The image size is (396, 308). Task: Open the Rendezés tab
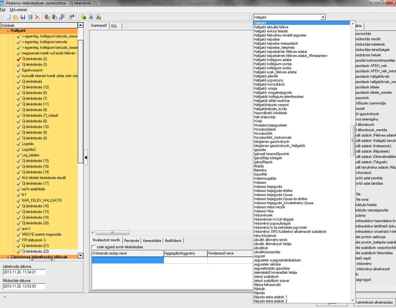(131, 241)
